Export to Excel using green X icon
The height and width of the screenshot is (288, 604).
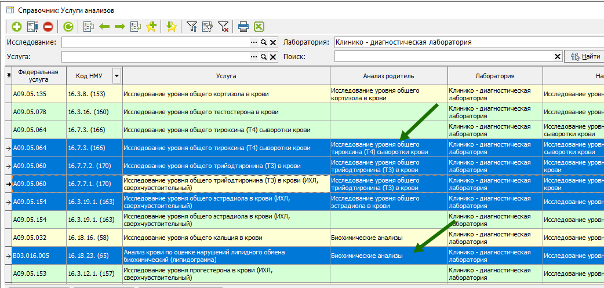259,27
